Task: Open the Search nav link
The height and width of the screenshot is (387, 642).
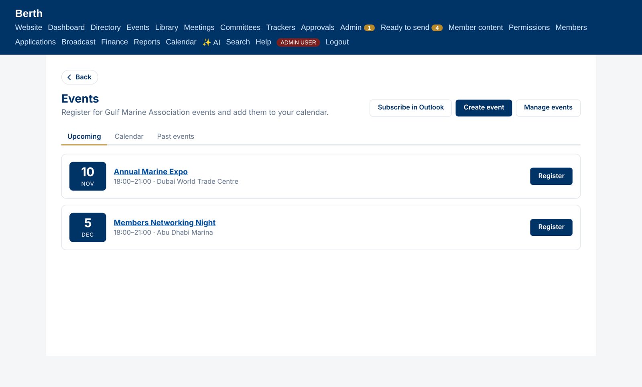Action: [x=238, y=42]
